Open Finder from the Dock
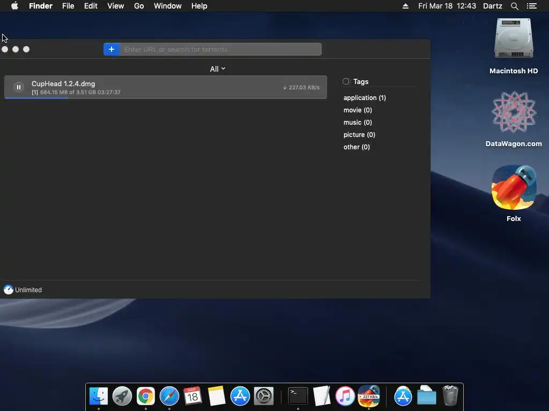 click(x=99, y=396)
